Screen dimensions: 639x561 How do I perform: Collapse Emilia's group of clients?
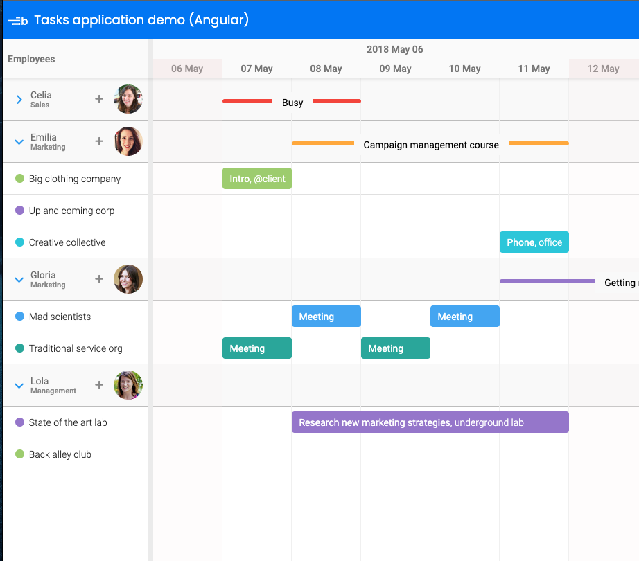(x=19, y=142)
